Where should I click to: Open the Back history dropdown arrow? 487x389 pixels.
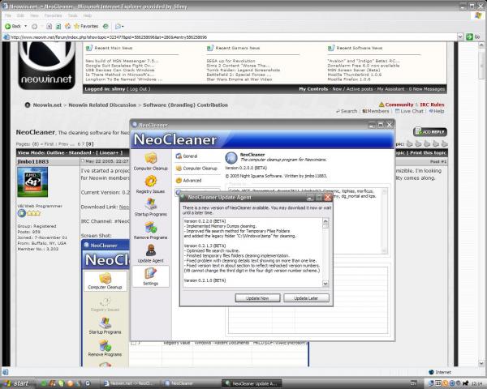[26, 27]
